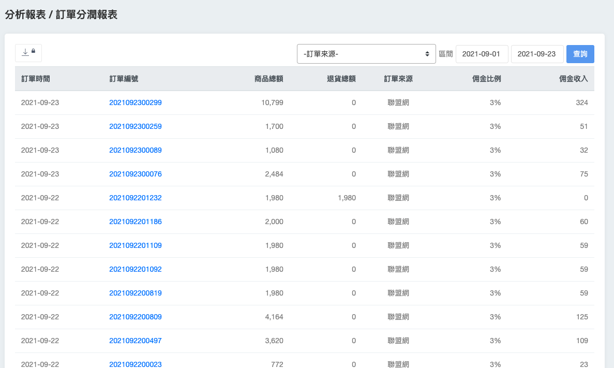Click product total for order 2021092201109
Screen dimensions: 614x368
(274, 246)
